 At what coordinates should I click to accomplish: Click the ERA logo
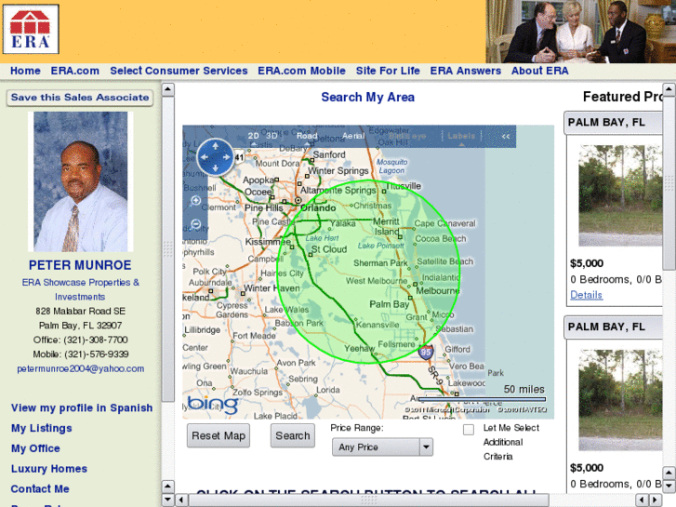click(x=30, y=30)
